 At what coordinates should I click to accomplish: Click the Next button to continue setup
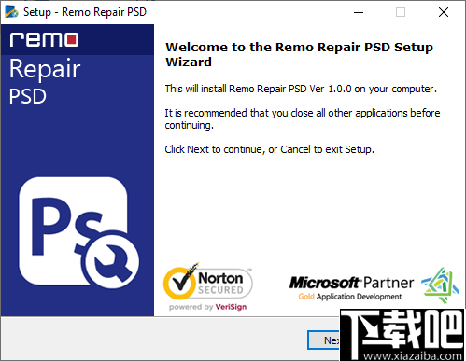click(324, 340)
